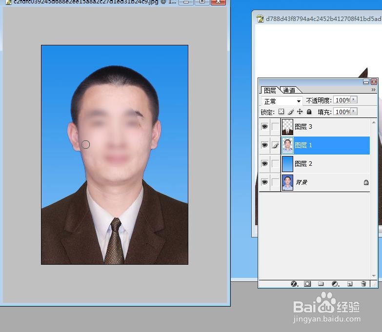Viewport: 382px width, 332px height.
Task: Click the link box beside 图层 2
Action: point(276,164)
